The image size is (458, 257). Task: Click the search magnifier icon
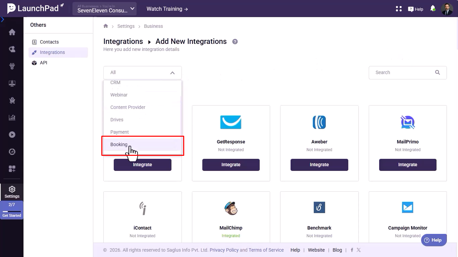point(437,72)
